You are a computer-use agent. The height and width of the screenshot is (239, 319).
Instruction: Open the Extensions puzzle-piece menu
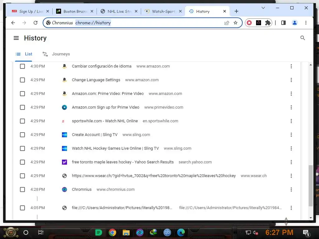(268, 23)
